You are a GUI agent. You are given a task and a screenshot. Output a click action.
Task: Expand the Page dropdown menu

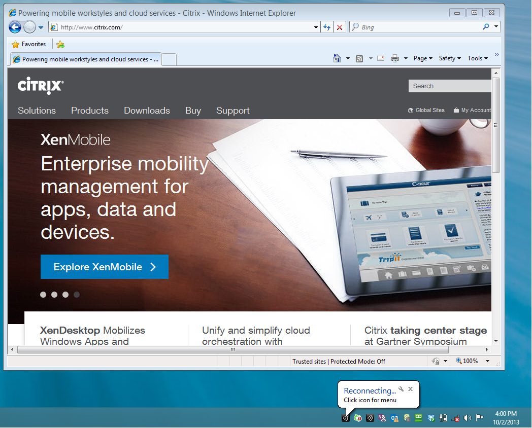(x=423, y=58)
